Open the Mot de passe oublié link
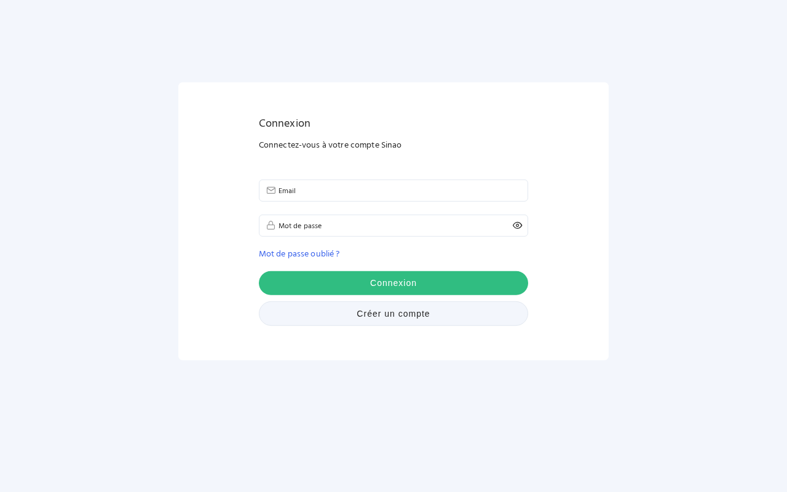The image size is (787, 492). (299, 254)
